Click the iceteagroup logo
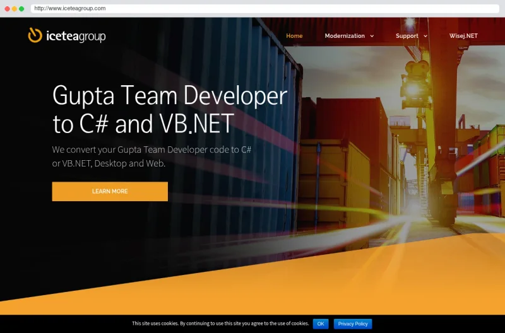Screen dimensions: 505x333 67,35
